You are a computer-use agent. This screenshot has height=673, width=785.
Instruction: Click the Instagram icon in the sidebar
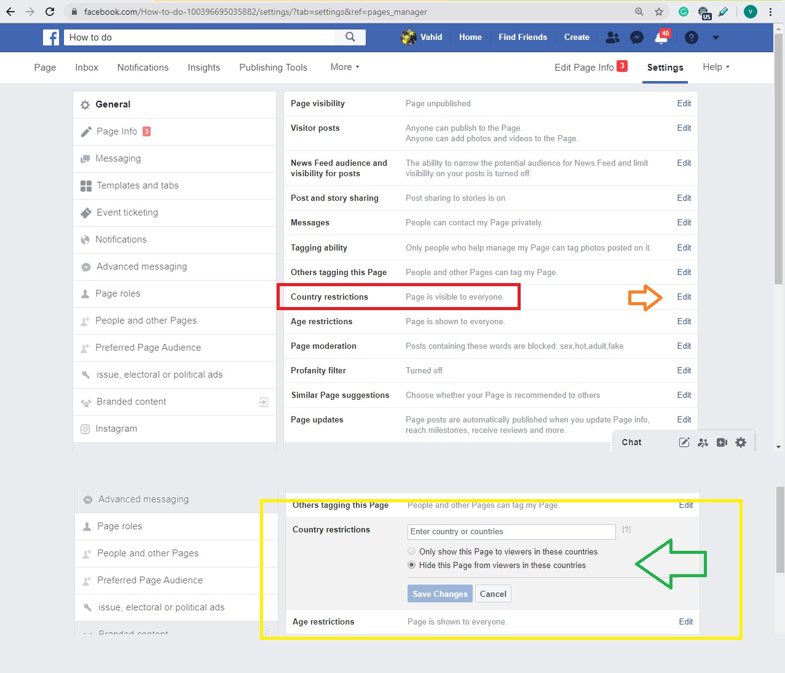tap(85, 429)
